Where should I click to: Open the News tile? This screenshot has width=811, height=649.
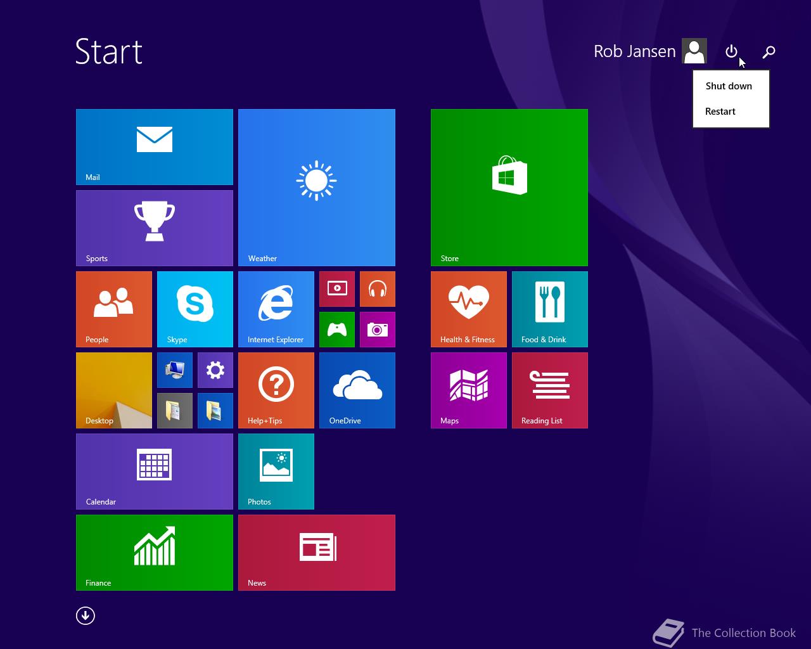[x=317, y=553]
